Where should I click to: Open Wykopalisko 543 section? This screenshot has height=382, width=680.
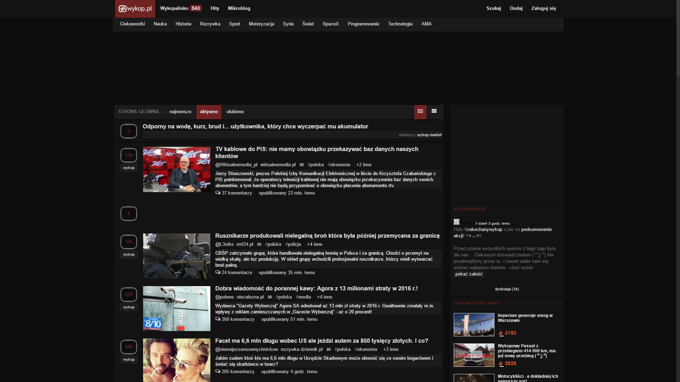(x=181, y=8)
